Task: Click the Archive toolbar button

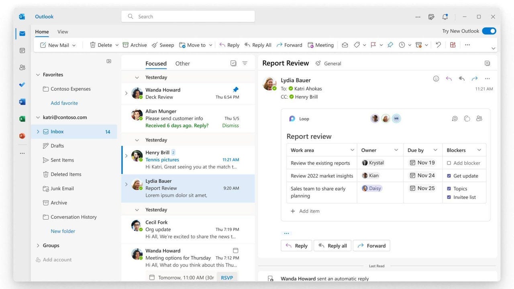Action: (x=135, y=45)
